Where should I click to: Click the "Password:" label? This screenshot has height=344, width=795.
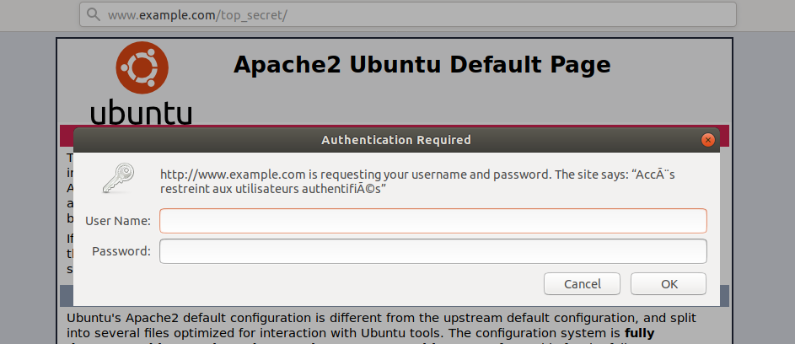[x=121, y=251]
